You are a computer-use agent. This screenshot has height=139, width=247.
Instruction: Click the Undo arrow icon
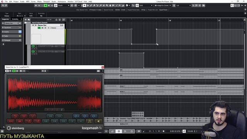point(3,5)
